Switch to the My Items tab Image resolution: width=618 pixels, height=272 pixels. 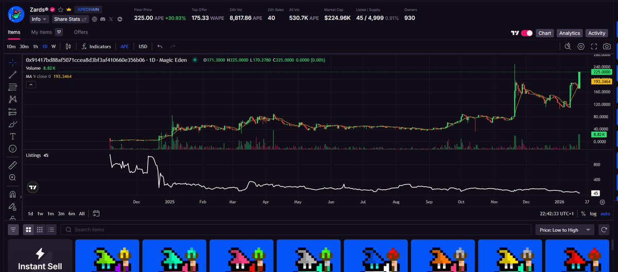tap(47, 32)
